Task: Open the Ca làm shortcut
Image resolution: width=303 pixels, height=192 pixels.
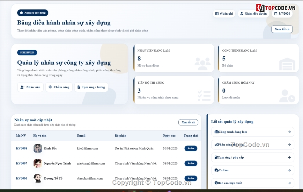Action: tap(253, 170)
